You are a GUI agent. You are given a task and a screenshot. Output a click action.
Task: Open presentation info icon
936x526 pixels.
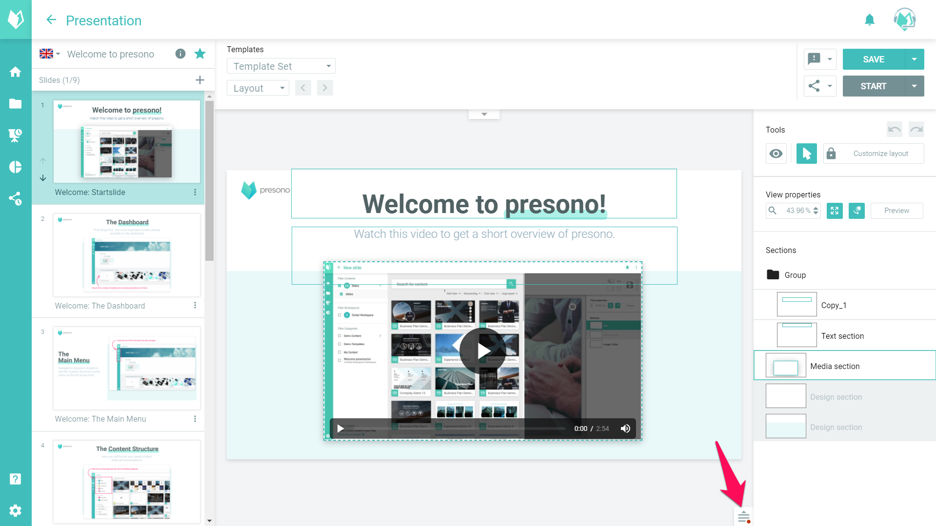click(180, 54)
